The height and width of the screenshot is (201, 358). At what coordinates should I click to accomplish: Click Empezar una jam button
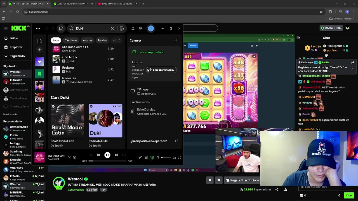[x=161, y=70]
